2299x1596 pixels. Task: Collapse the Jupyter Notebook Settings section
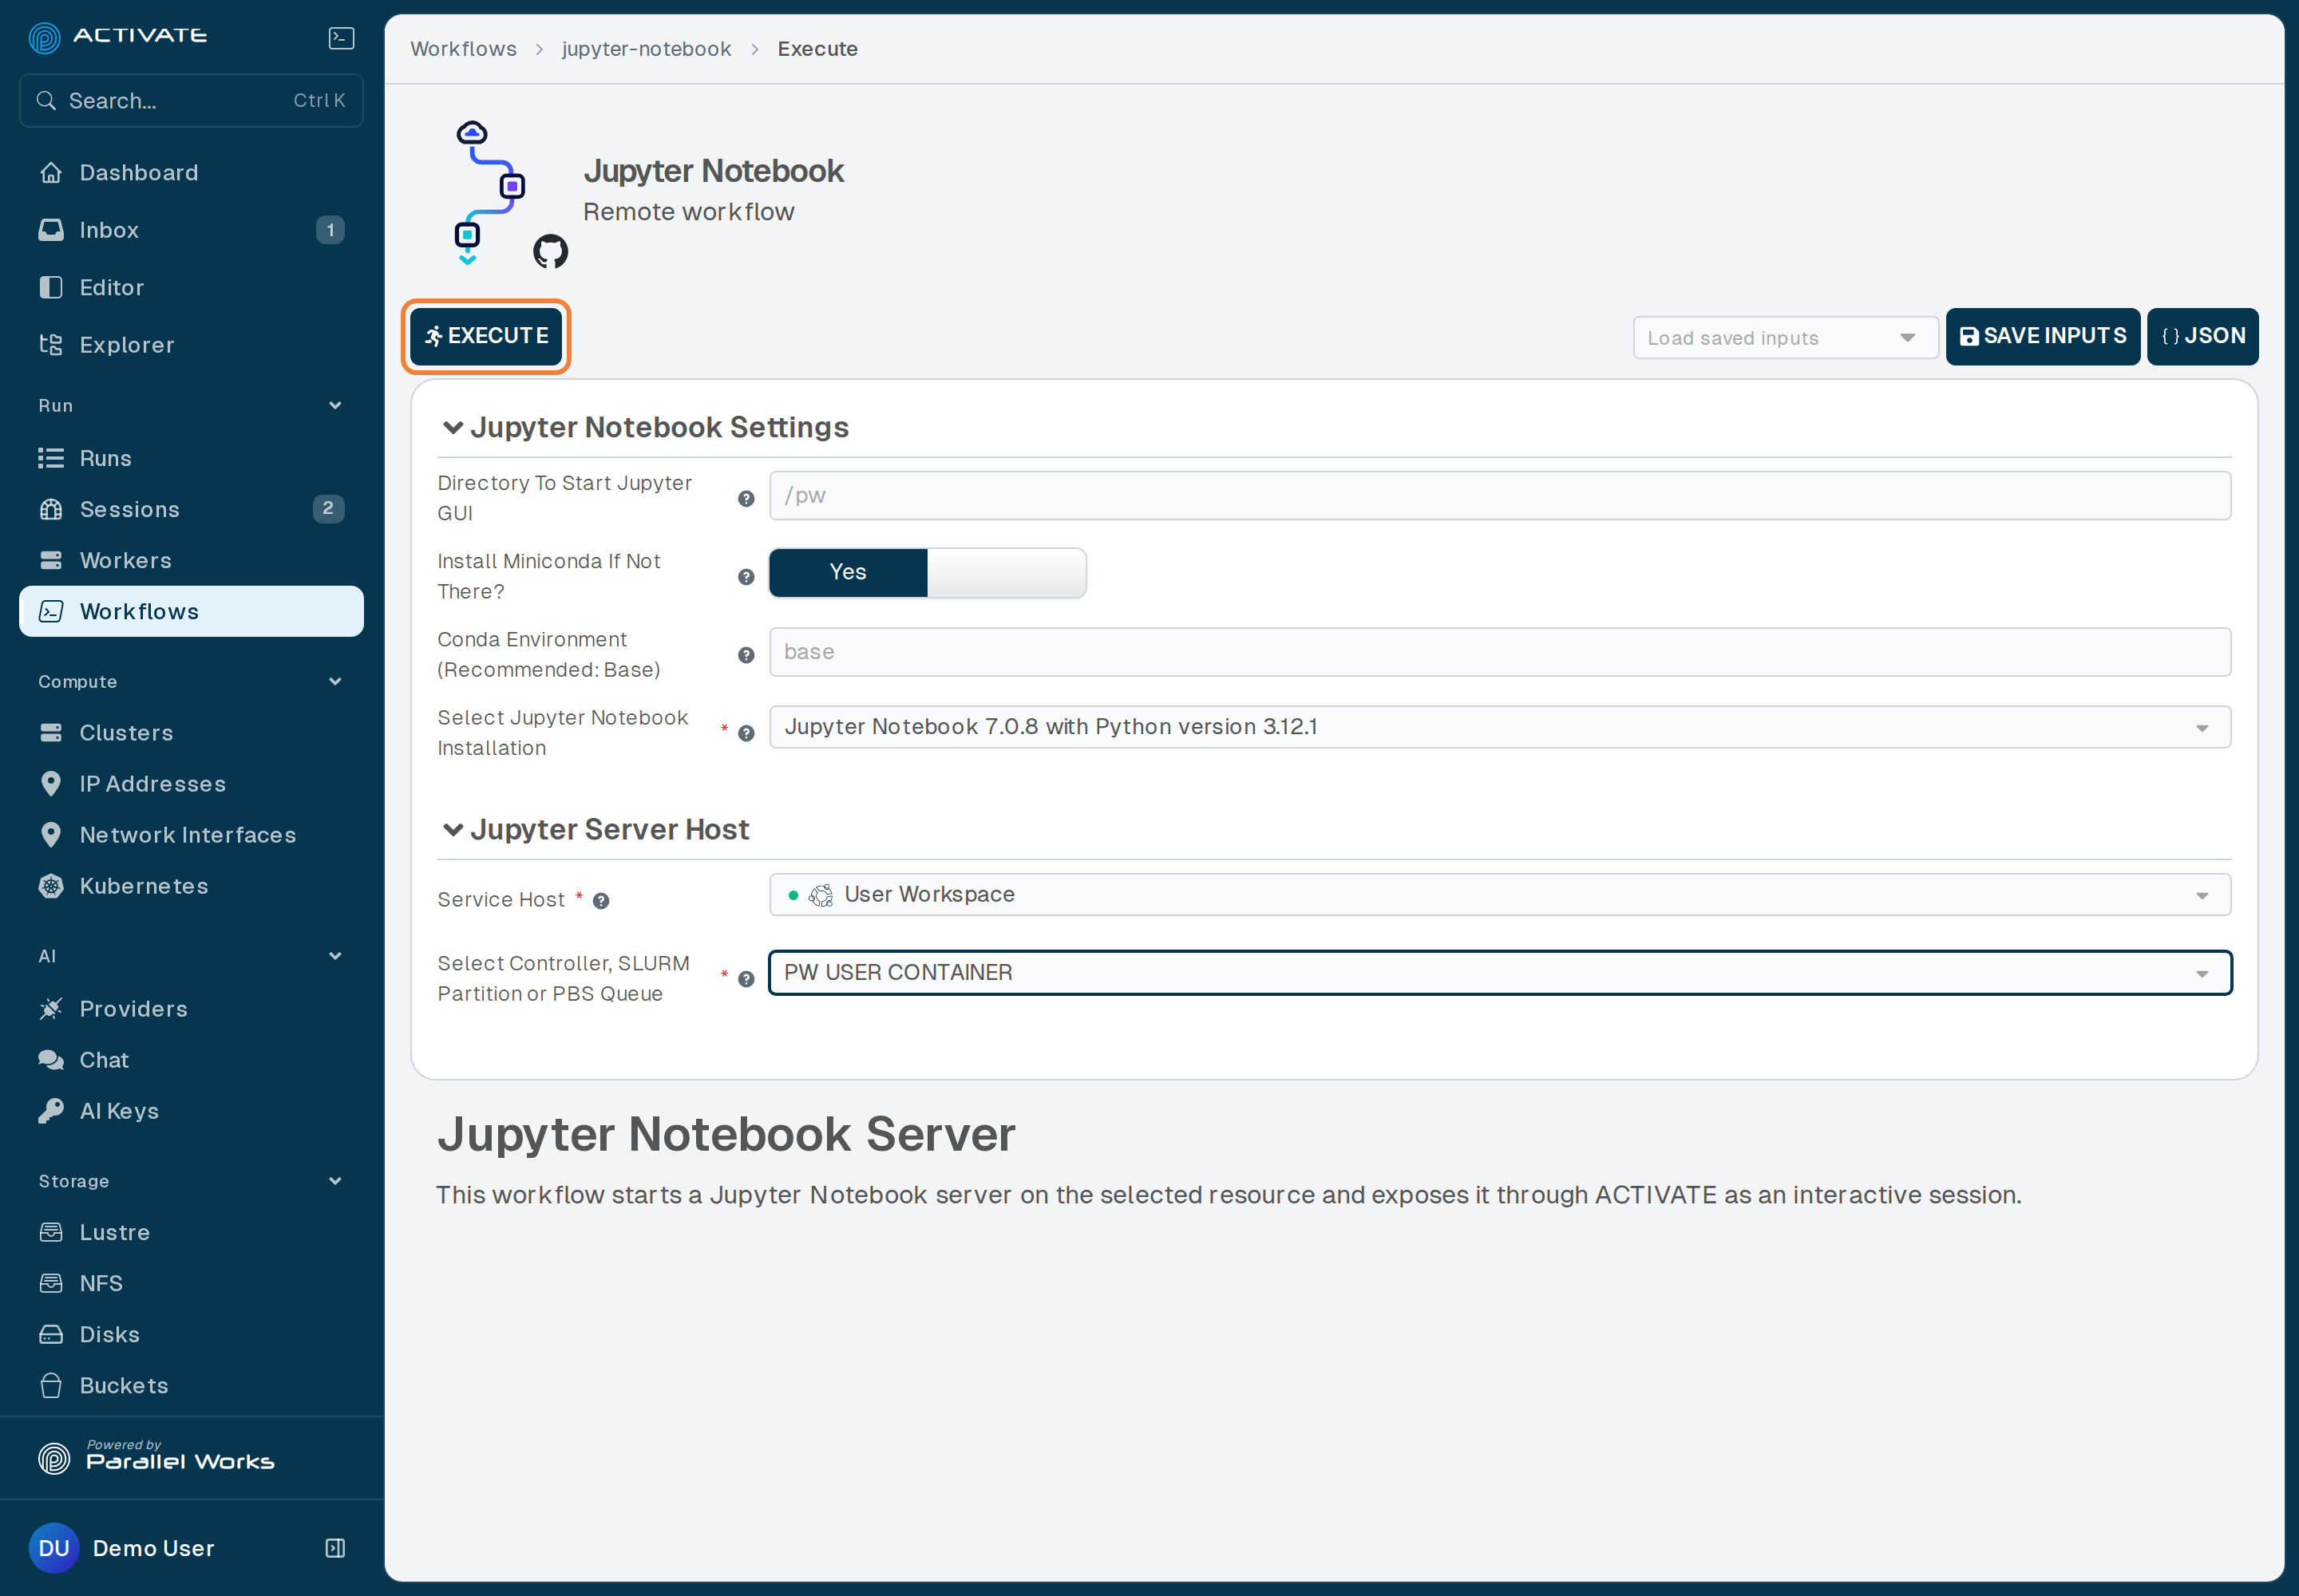[x=453, y=428]
